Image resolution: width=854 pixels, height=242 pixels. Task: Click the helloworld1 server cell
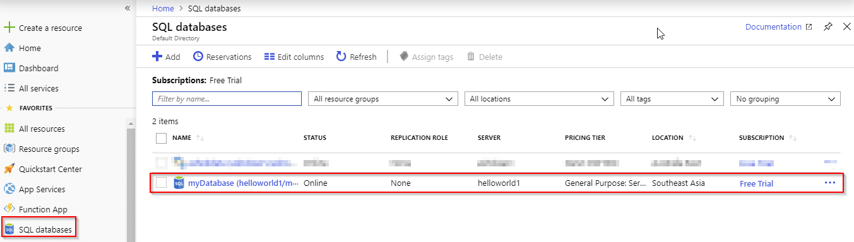click(x=499, y=183)
